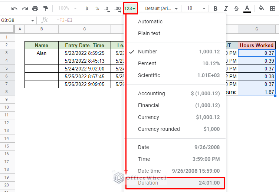Choose Currency format
The width and height of the screenshot is (279, 192).
[175, 117]
